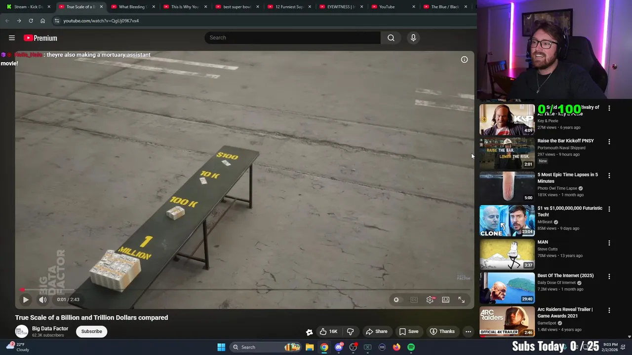Open the Big Data Factor channel name
632x355 pixels.
tap(50, 328)
